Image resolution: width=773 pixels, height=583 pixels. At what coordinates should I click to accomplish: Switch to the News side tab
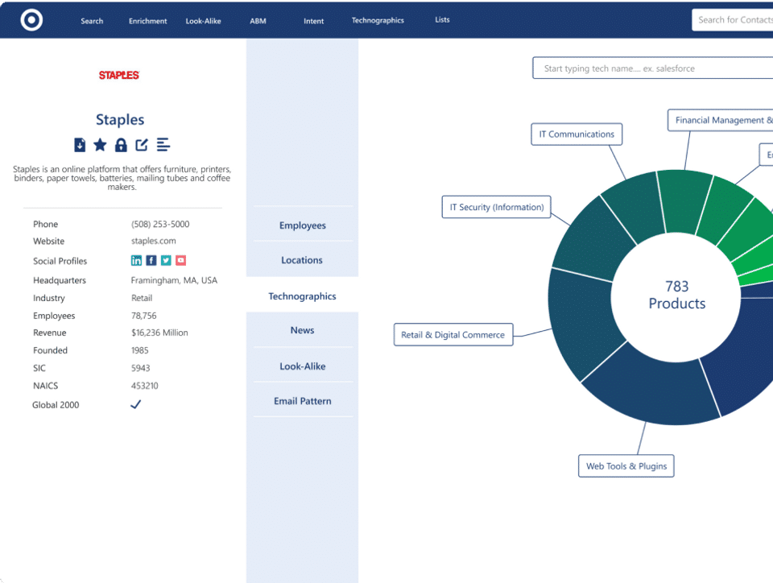tap(303, 330)
